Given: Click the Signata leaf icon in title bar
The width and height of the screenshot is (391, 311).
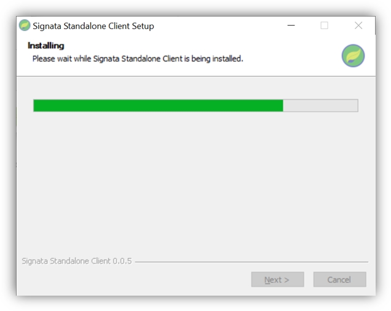Looking at the screenshot, I should [25, 25].
